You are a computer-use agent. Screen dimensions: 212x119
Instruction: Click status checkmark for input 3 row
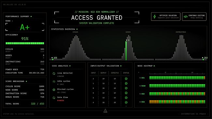click(126, 79)
